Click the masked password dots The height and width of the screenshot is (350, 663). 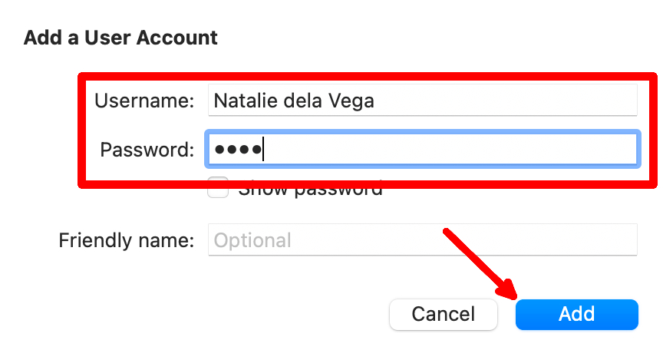[238, 149]
